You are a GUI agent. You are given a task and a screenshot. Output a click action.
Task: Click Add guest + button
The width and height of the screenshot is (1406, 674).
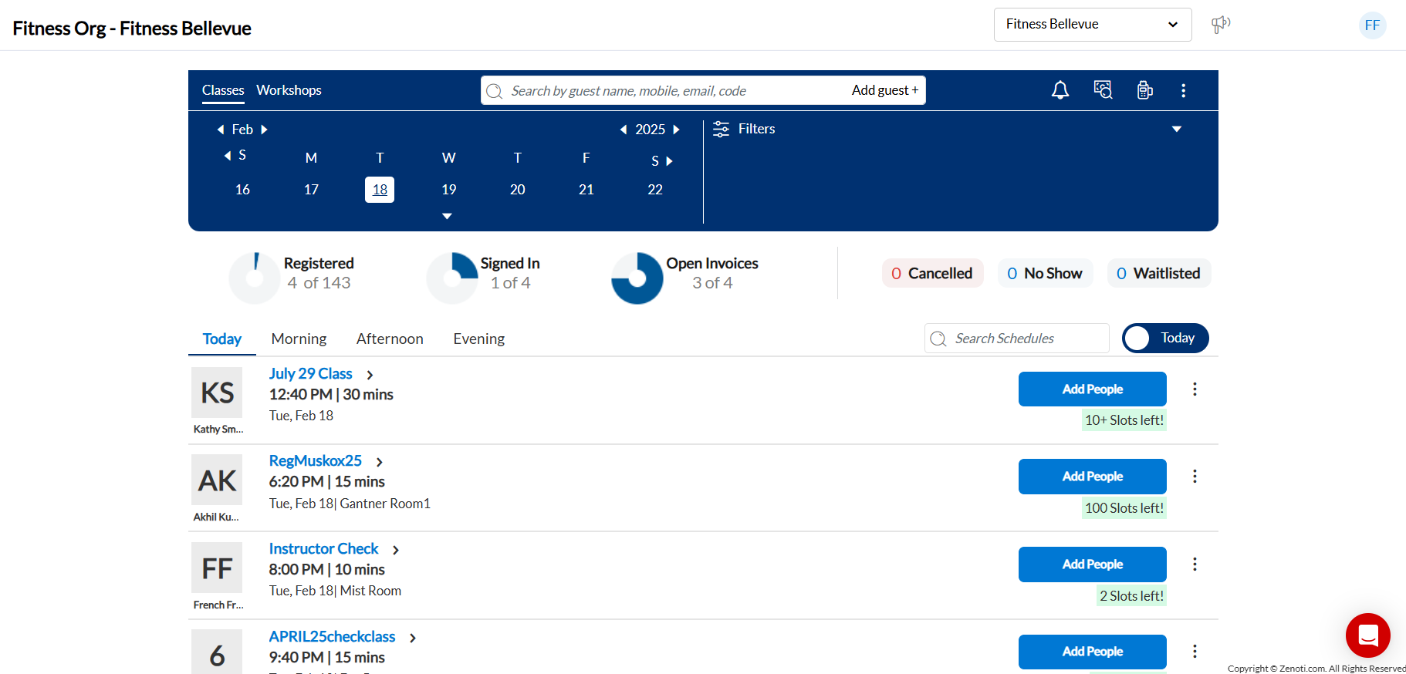click(x=885, y=90)
